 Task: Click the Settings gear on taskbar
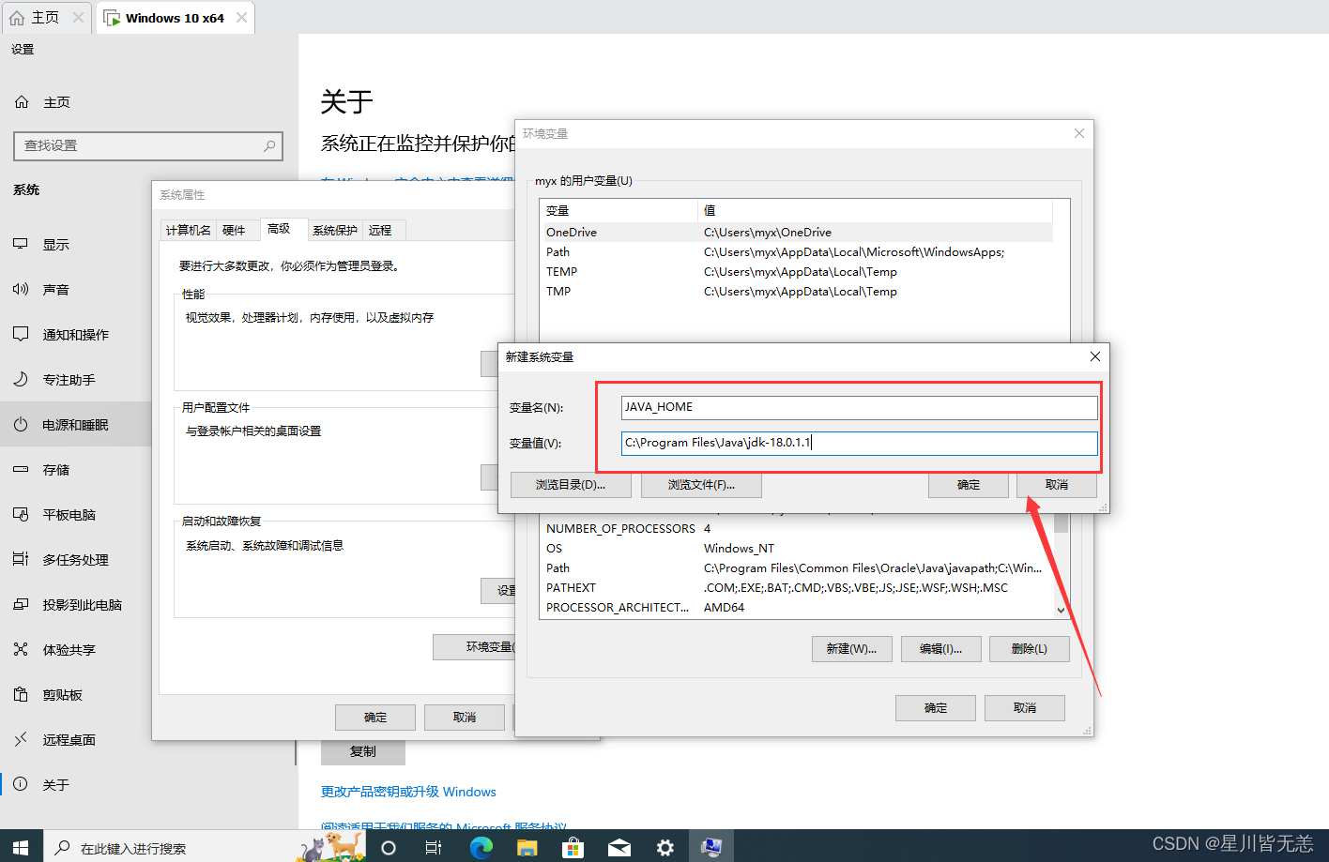tap(665, 848)
